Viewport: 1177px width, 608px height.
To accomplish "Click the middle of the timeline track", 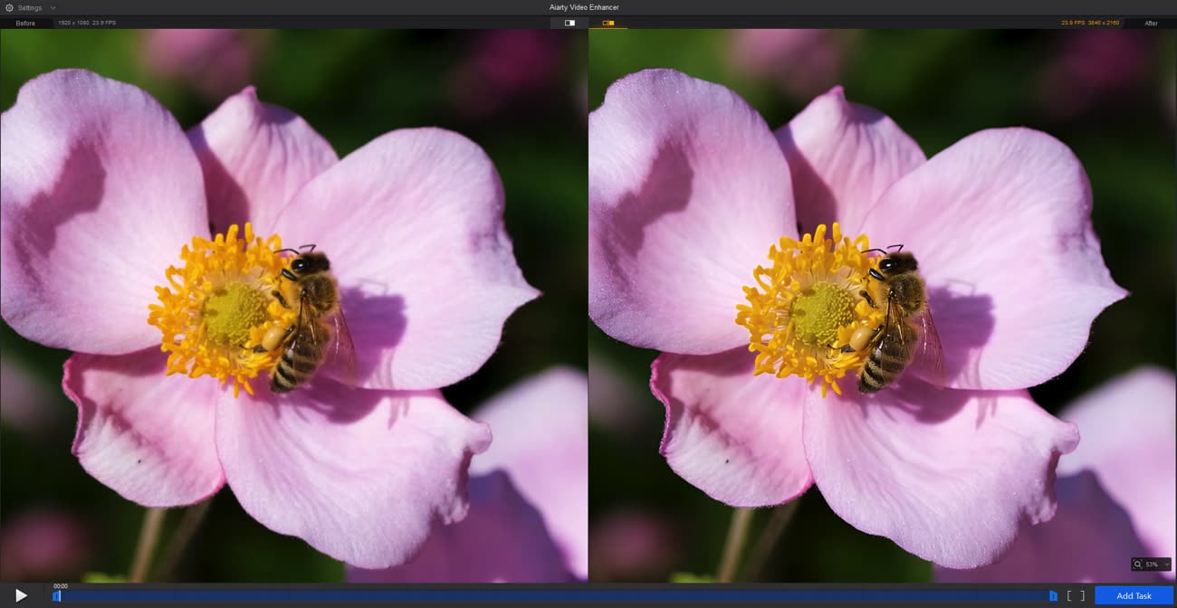I will (554, 595).
